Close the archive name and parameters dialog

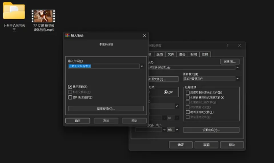pos(239,45)
